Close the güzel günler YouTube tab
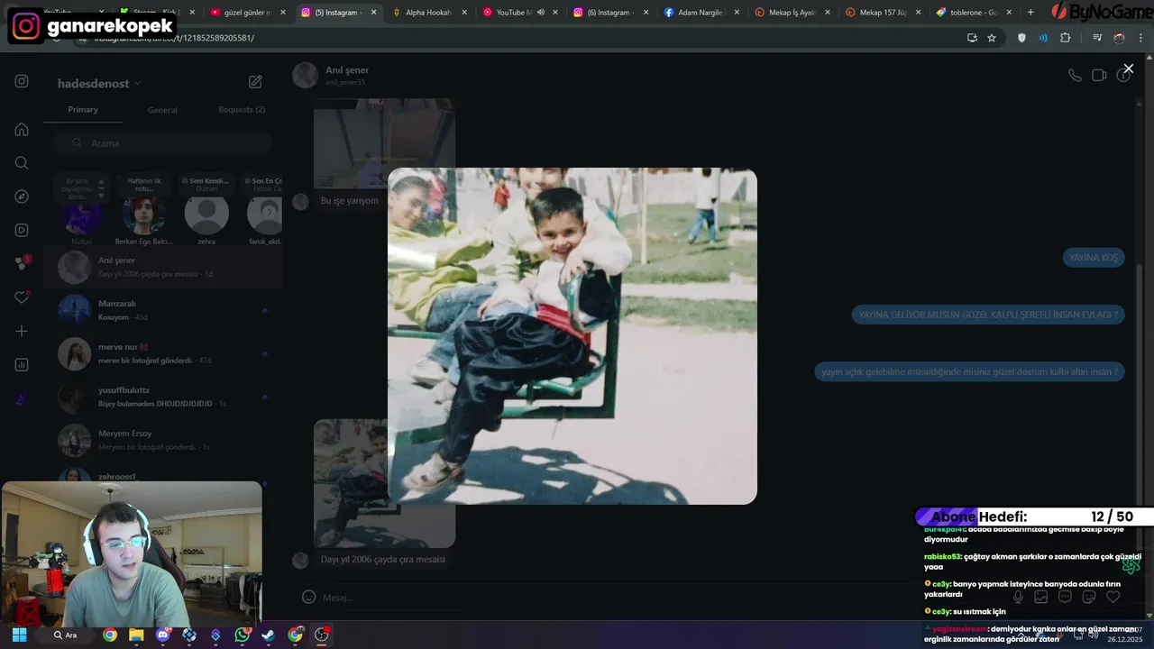The image size is (1154, 649). point(283,13)
